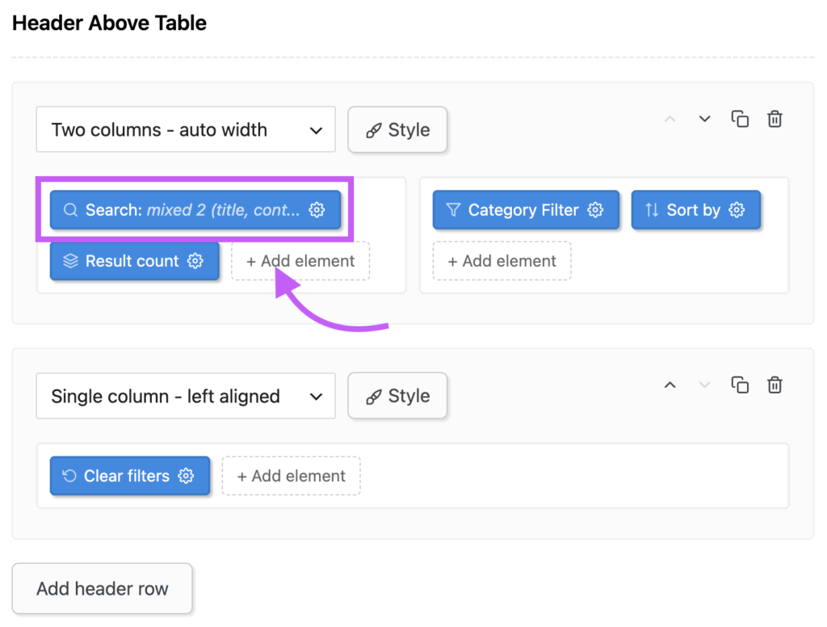Image resolution: width=827 pixels, height=627 pixels.
Task: Move Single column row up
Action: pos(670,385)
